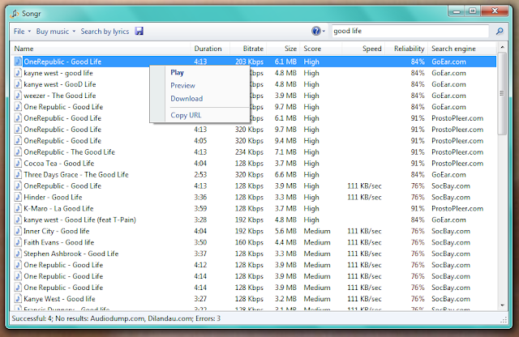Click music note icon beside weezer - The Good Life

pyautogui.click(x=18, y=96)
